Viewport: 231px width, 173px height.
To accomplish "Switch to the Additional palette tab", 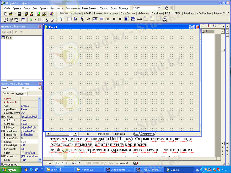I will pyautogui.click(x=76, y=13).
